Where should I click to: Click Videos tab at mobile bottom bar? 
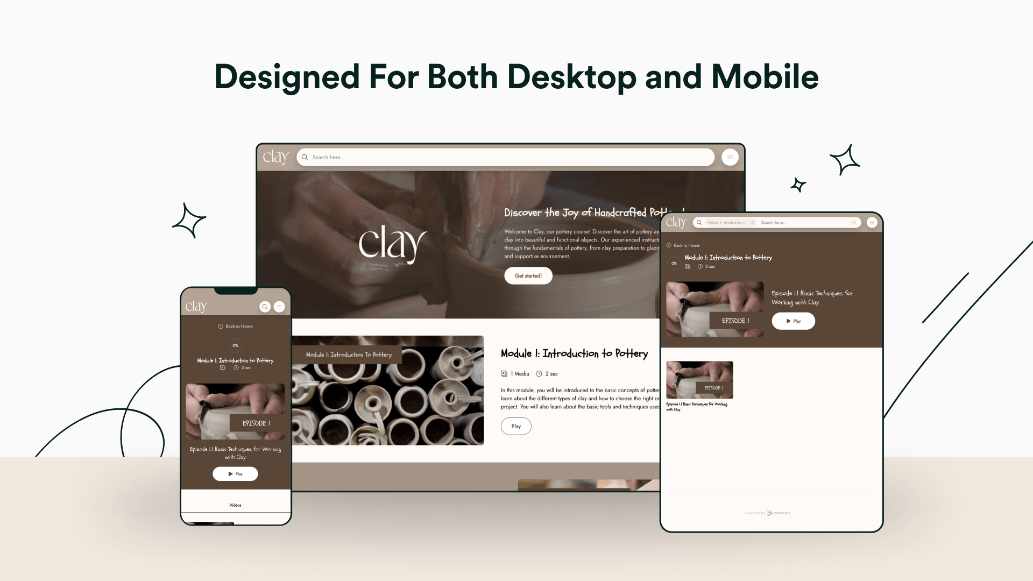[x=235, y=505]
